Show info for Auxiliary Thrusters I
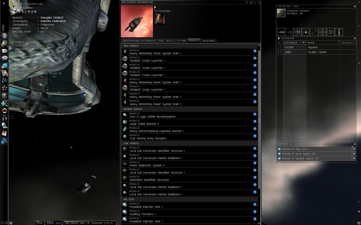Viewport: 361px width, 225px height. coord(255,212)
